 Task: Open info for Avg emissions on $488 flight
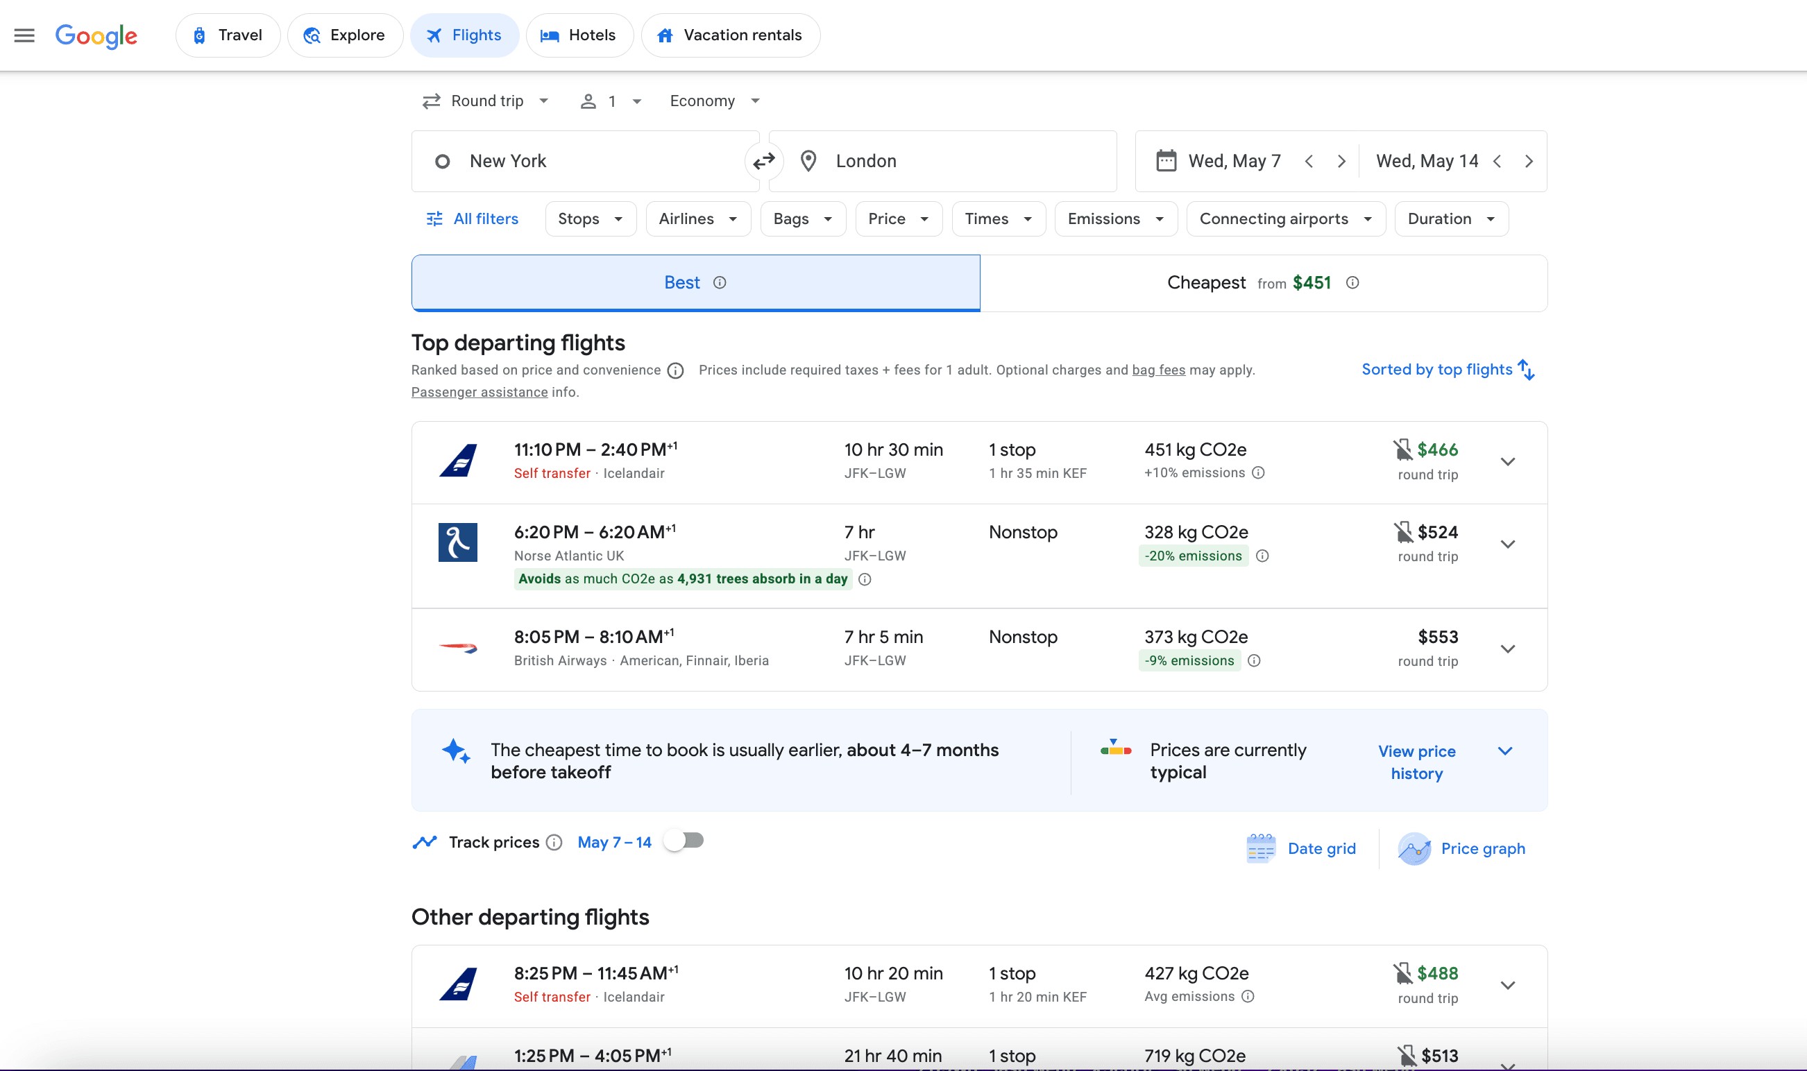pyautogui.click(x=1248, y=996)
